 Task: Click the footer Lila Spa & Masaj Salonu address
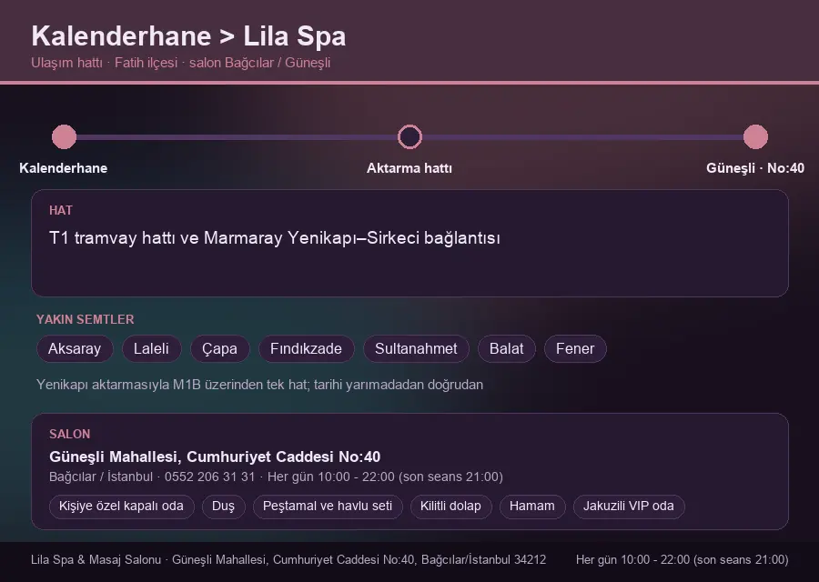tap(288, 559)
